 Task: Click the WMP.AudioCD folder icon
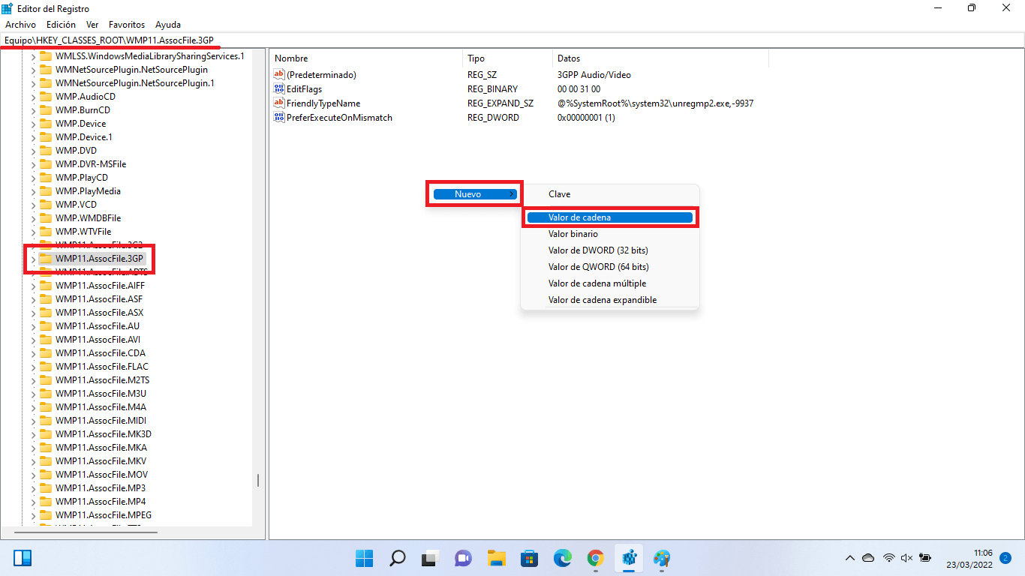[x=46, y=97]
